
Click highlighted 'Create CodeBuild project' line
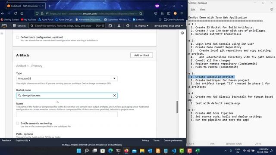click(212, 77)
